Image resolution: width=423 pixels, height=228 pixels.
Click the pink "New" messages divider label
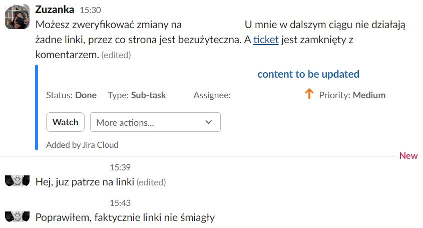click(408, 156)
